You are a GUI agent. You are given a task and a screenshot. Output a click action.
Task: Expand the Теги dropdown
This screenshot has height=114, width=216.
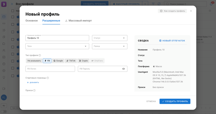coord(57,46)
